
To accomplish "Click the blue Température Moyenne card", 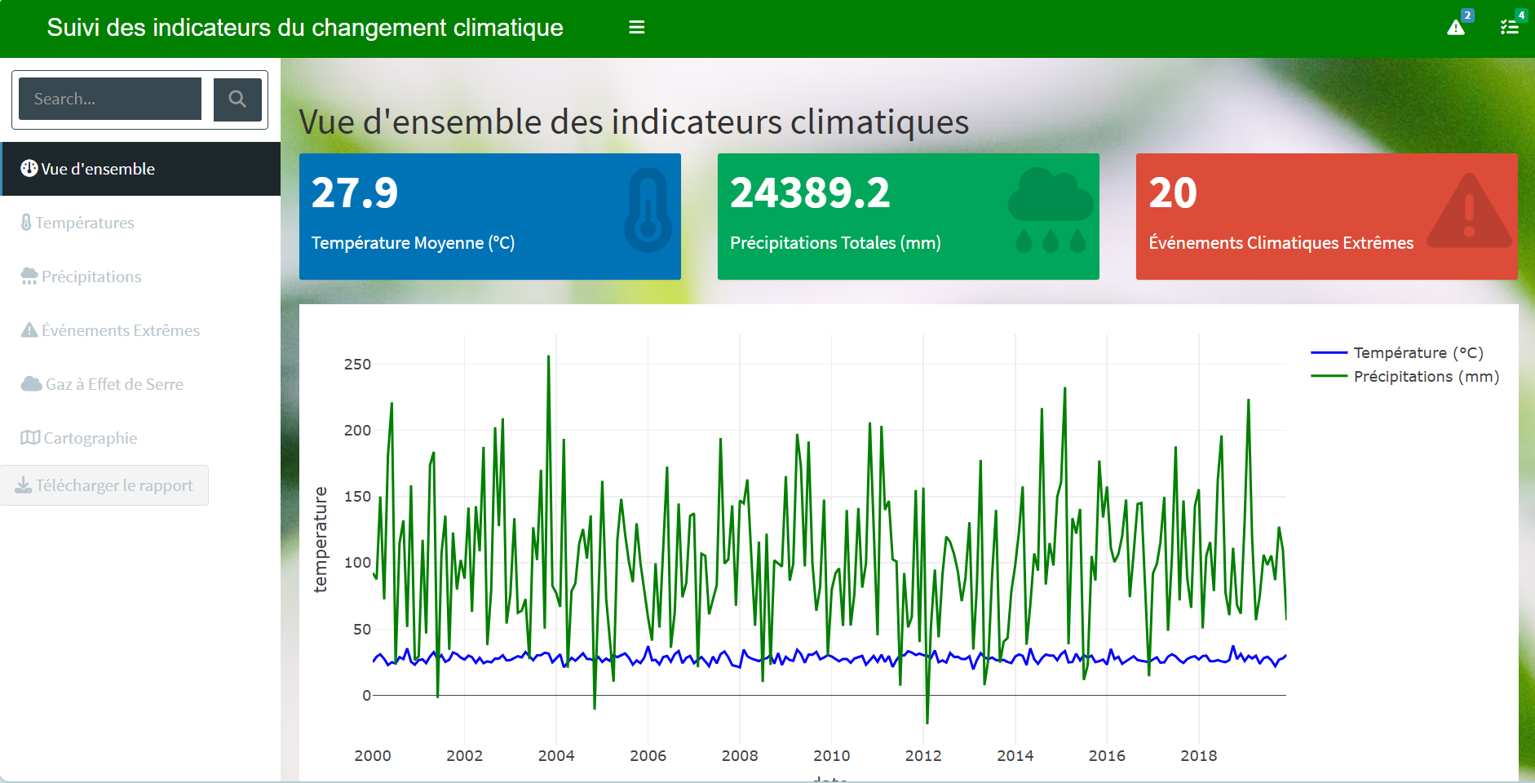I will click(x=490, y=217).
